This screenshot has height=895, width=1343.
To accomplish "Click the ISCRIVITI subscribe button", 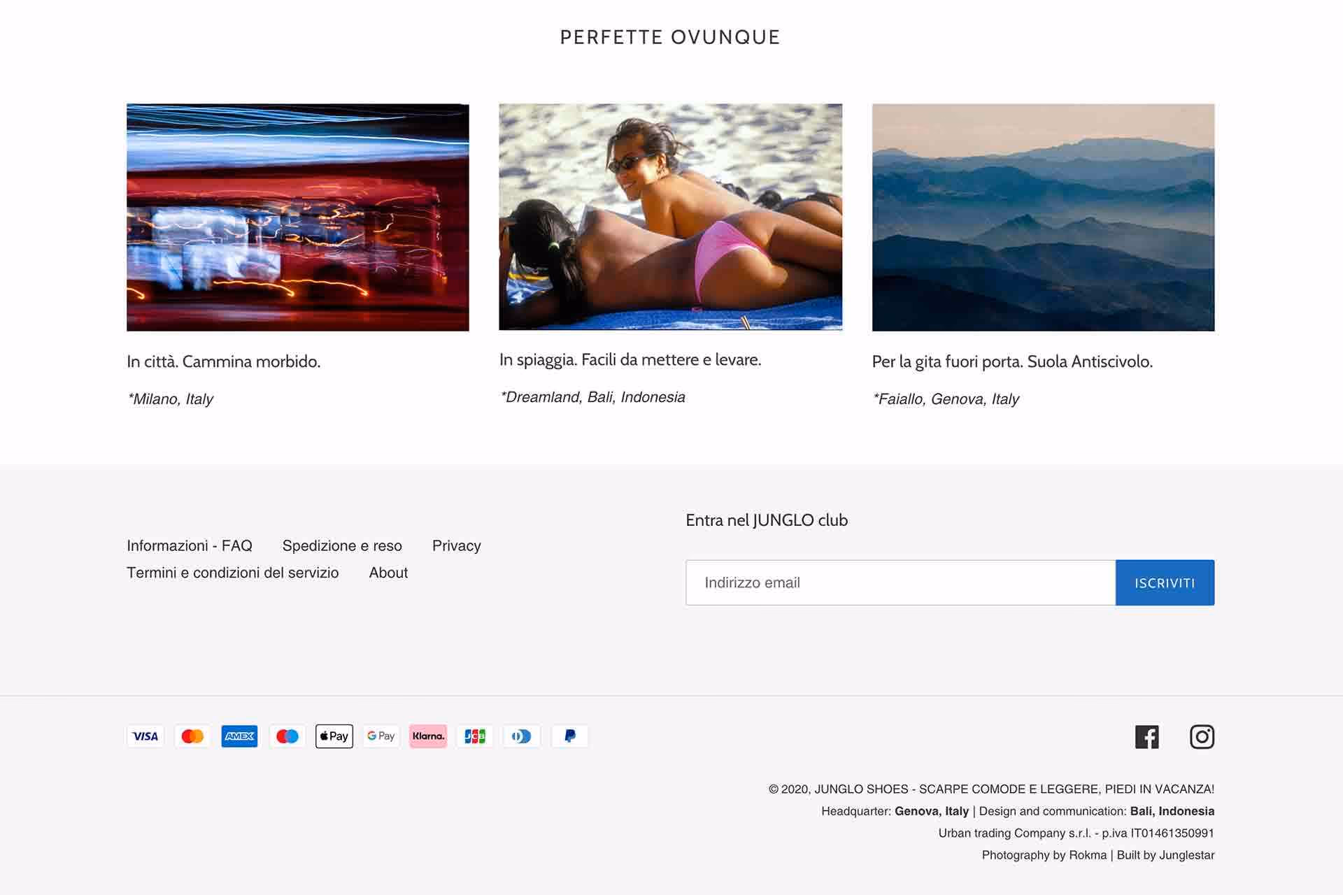I will pos(1165,582).
